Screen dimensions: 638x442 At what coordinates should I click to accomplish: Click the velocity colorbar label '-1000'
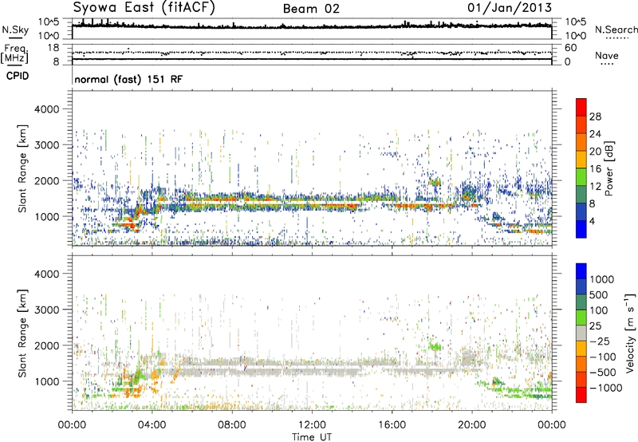605,388
